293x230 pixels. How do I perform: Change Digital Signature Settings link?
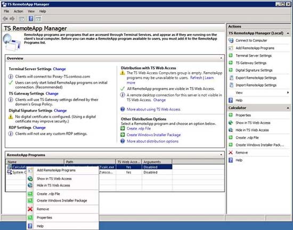60,110
